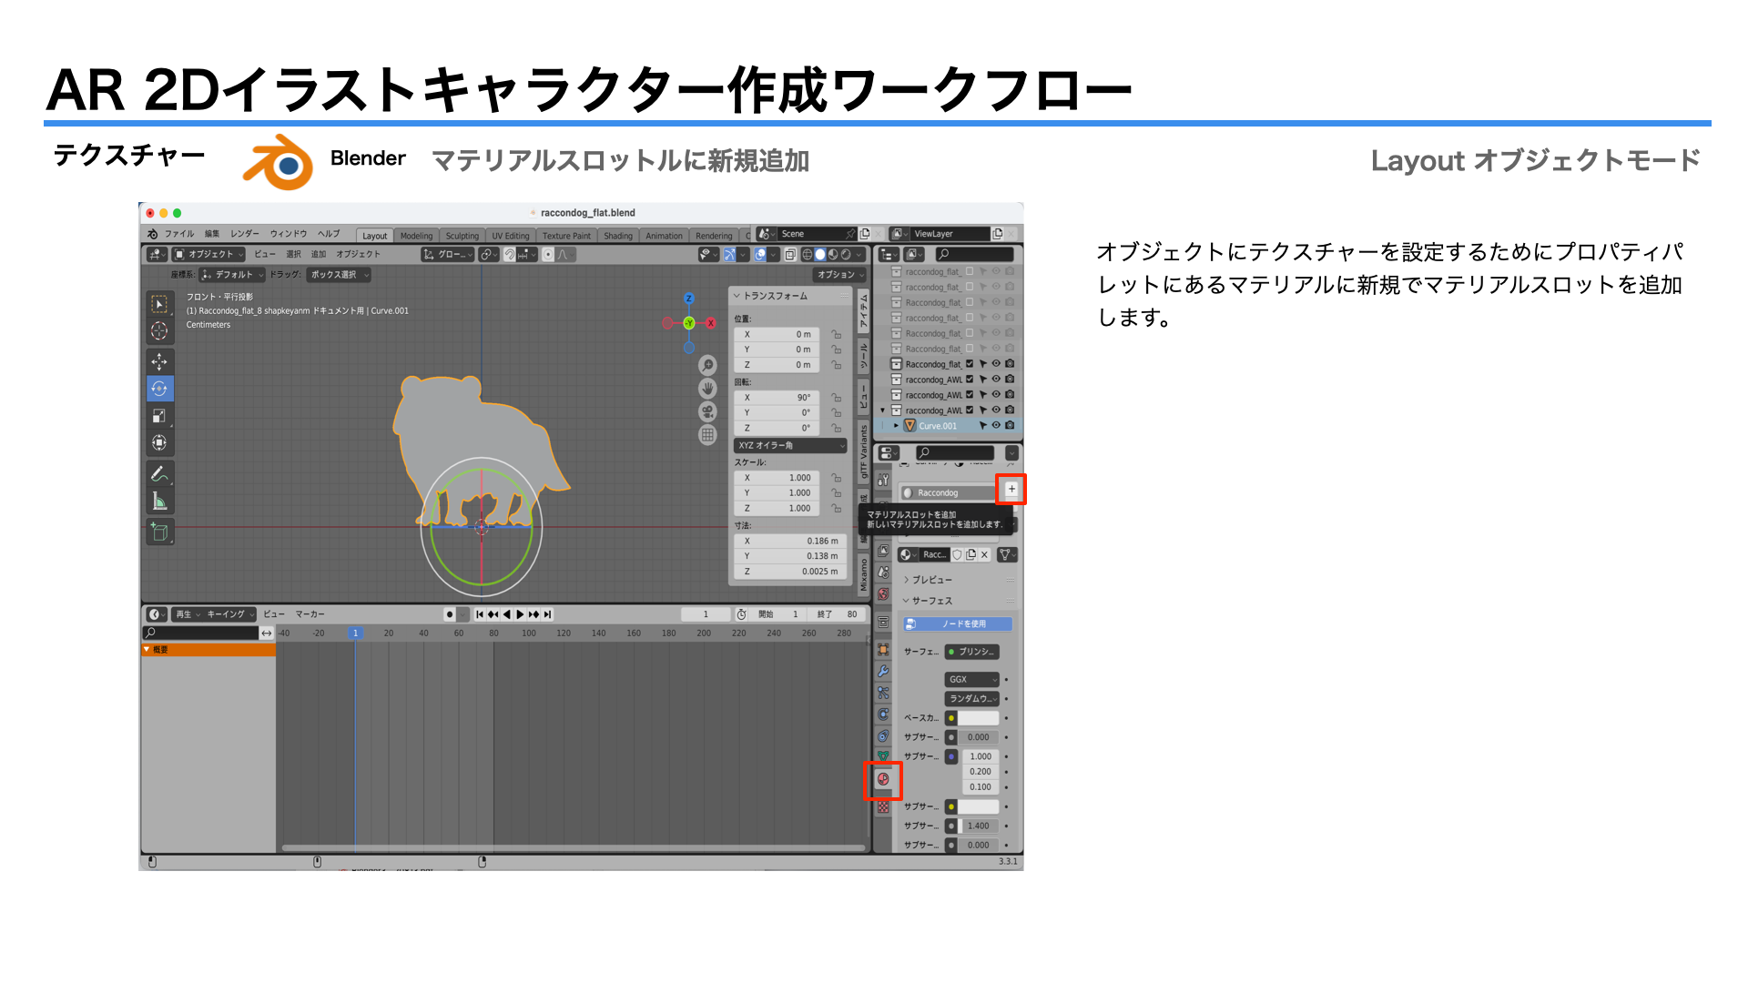Open World properties tab

[883, 594]
